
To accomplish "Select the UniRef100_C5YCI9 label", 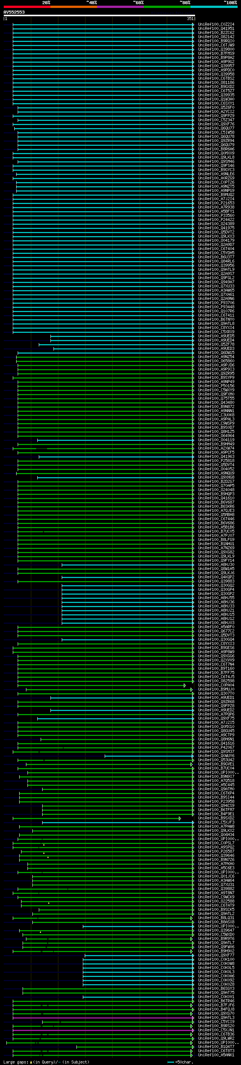I will coord(216,1022).
